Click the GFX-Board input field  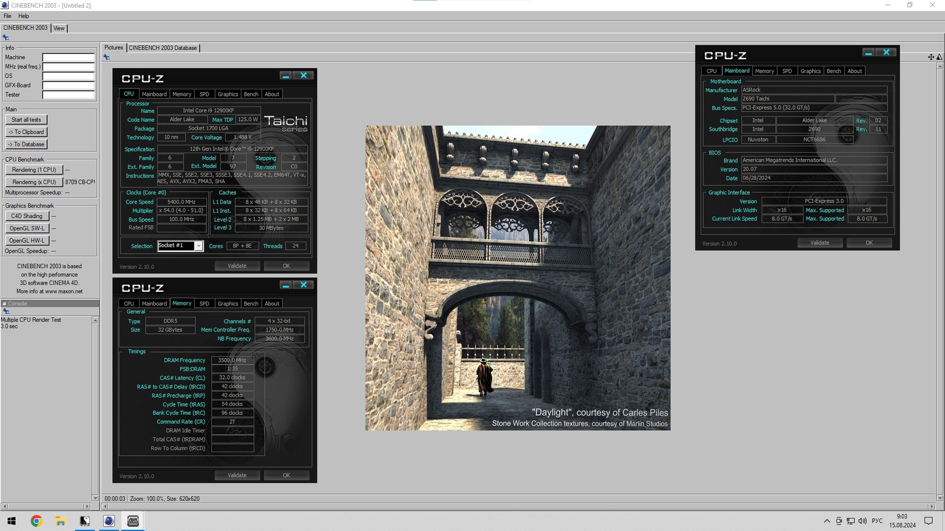pyautogui.click(x=68, y=86)
